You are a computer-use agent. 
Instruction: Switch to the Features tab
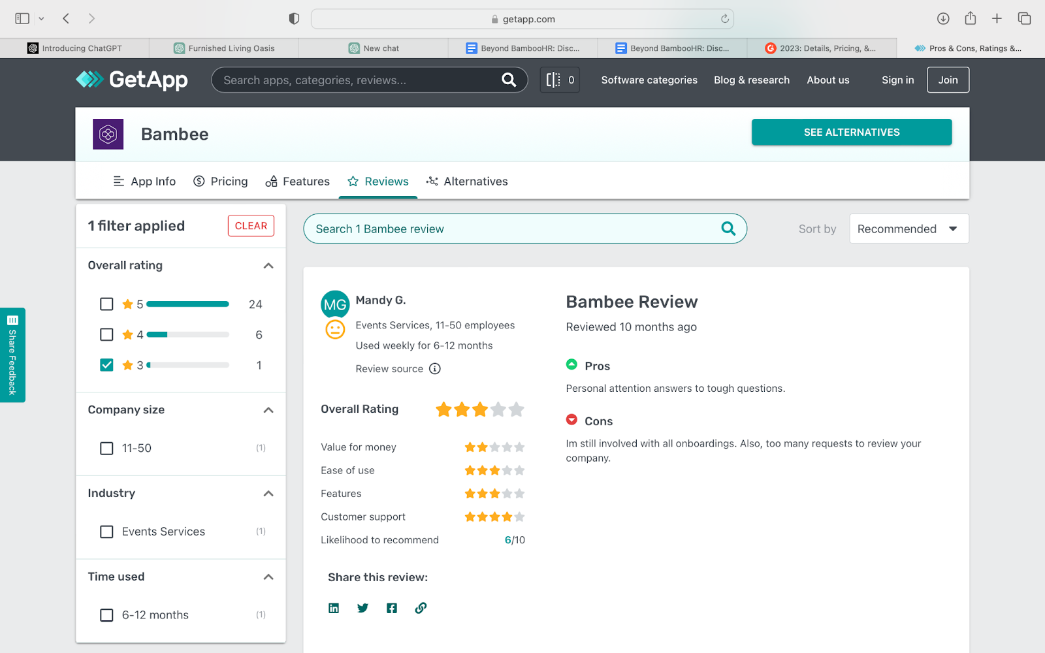[297, 182]
